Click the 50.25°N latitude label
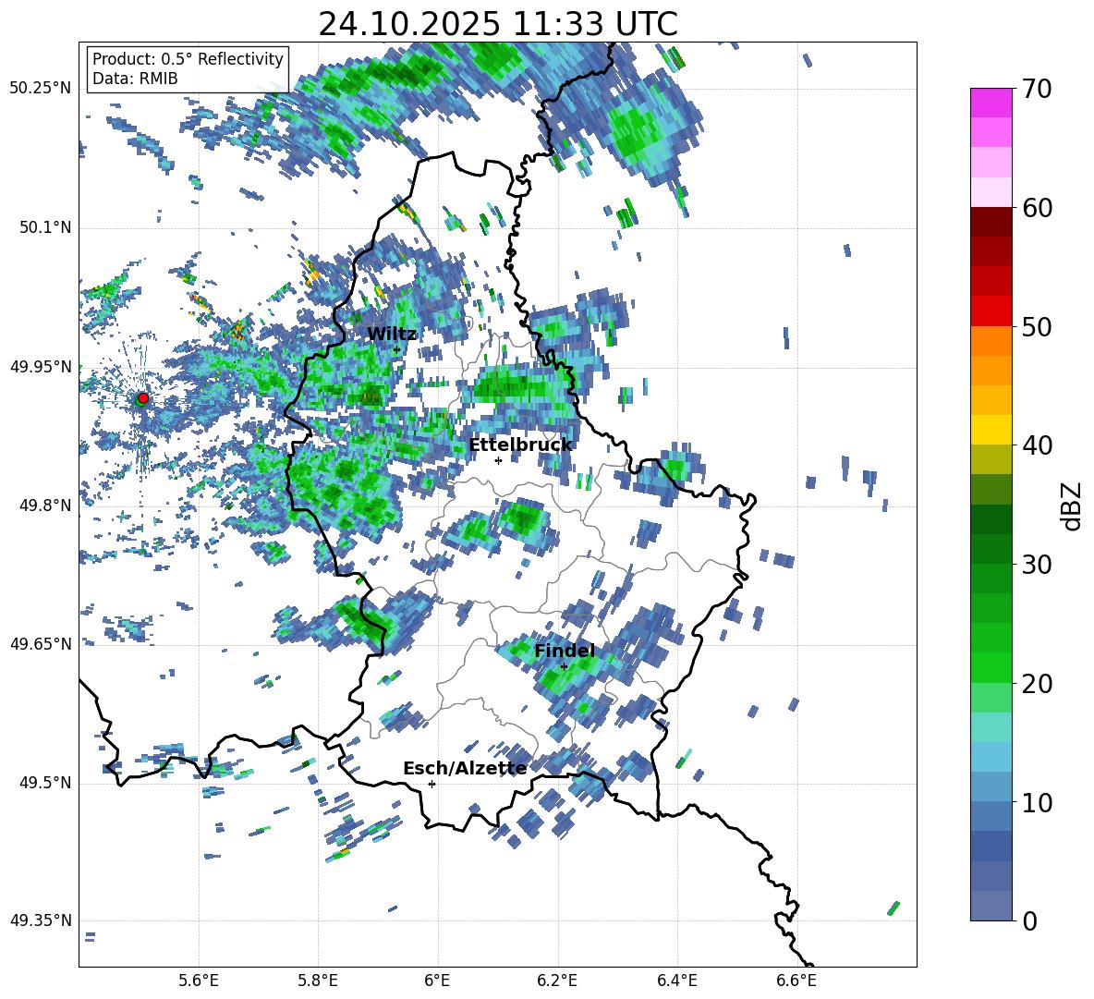This screenshot has height=999, width=1094. coord(41,89)
